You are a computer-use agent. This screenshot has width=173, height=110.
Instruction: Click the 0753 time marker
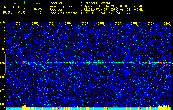point(52,24)
